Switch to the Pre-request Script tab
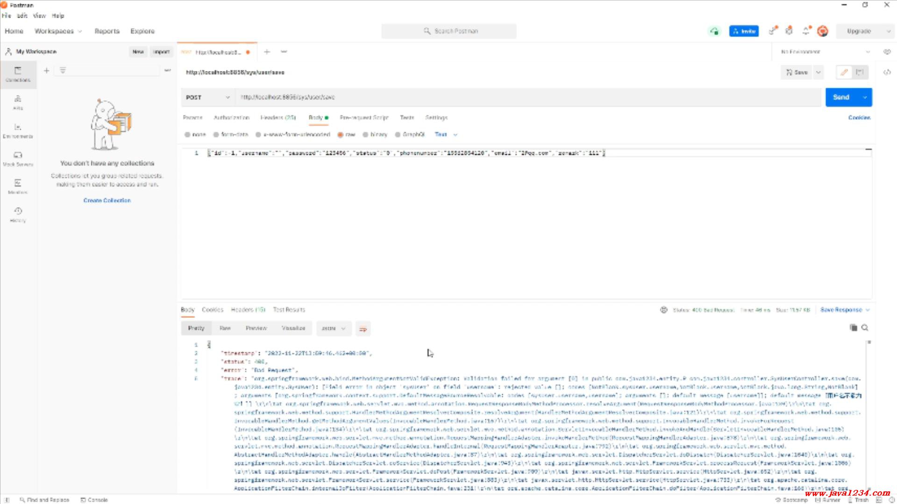 click(x=364, y=118)
